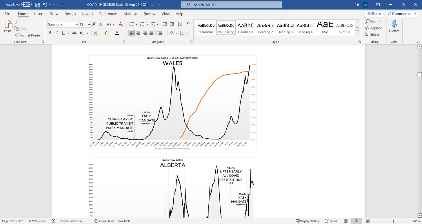422x224 pixels.
Task: Open the spelling proofing status icon
Action: 54,221
